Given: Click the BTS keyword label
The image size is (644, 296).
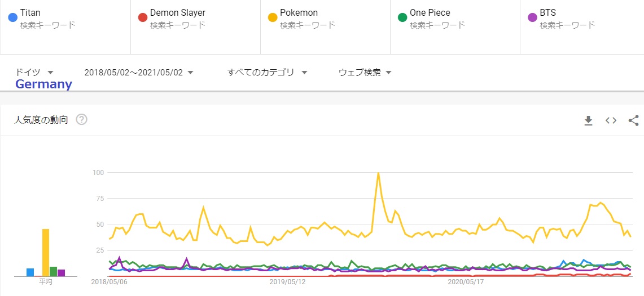Looking at the screenshot, I should coord(548,12).
